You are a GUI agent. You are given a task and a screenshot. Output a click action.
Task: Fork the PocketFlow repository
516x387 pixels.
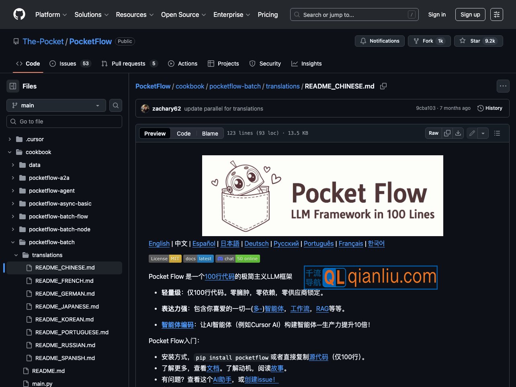click(429, 41)
